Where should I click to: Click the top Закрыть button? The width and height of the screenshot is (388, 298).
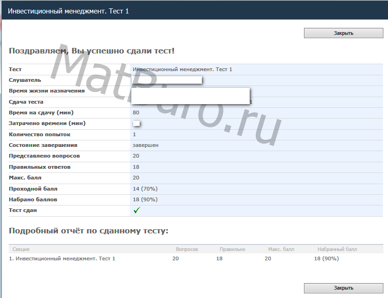point(343,33)
